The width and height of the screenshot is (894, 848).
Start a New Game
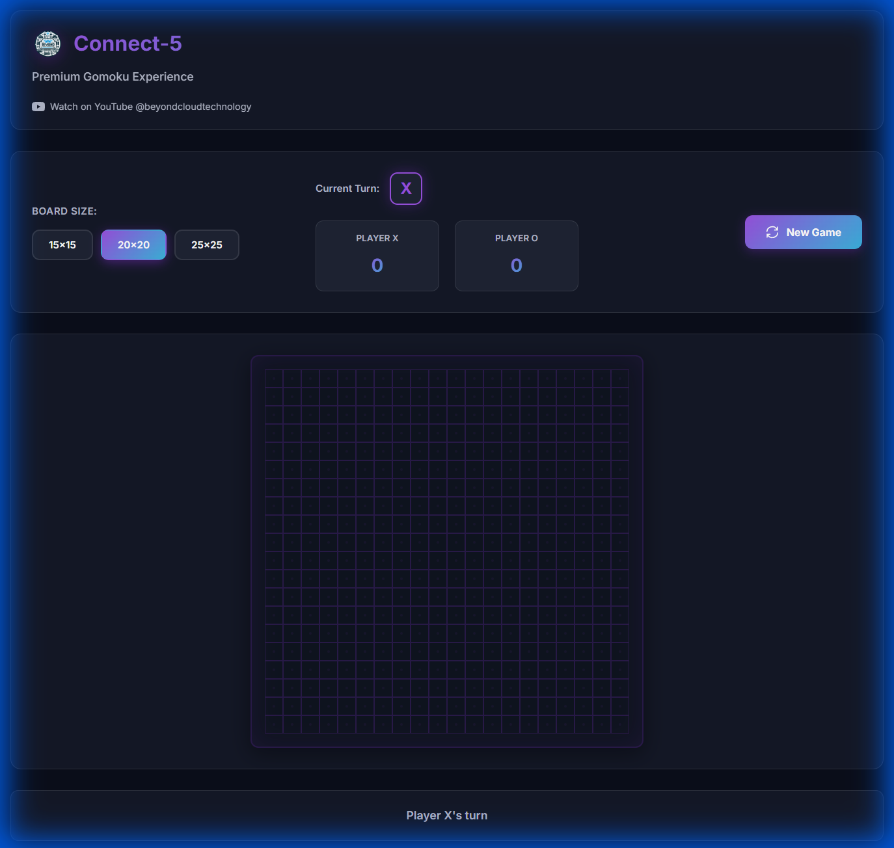[x=803, y=232]
